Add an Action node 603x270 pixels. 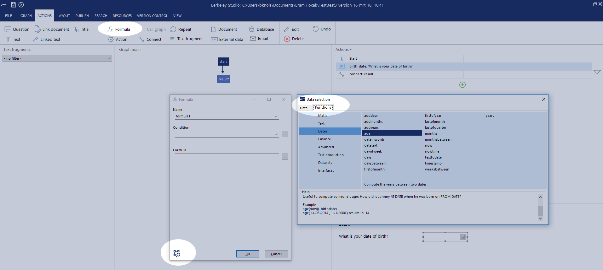[118, 39]
